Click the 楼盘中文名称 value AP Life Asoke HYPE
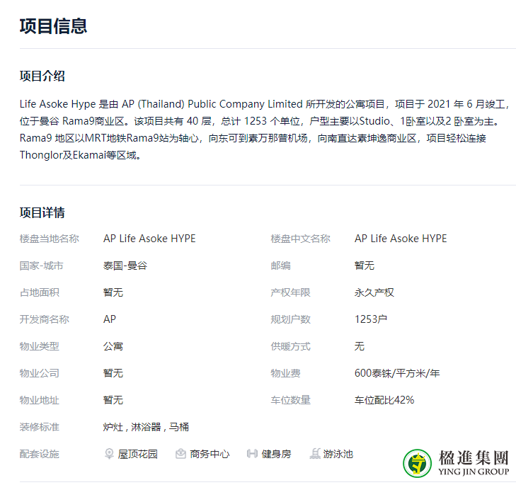Screen dimensions: 516x485 click(x=401, y=239)
